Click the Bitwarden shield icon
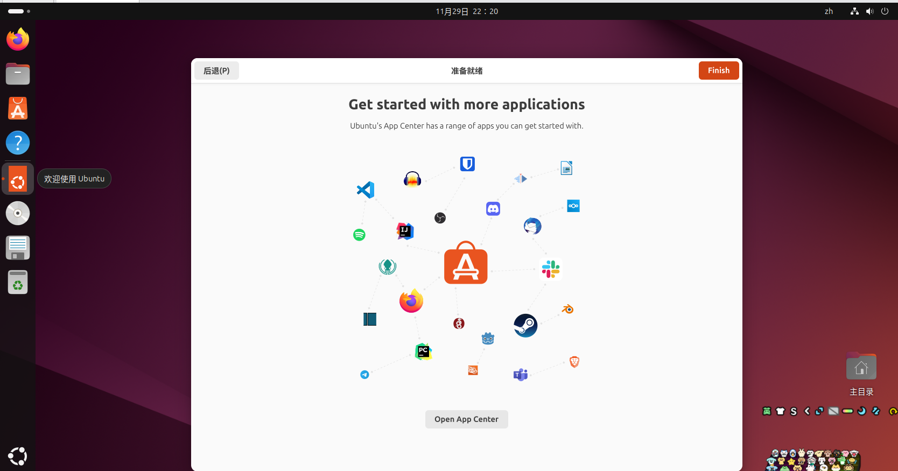Screen dimensions: 898x471 [467, 164]
